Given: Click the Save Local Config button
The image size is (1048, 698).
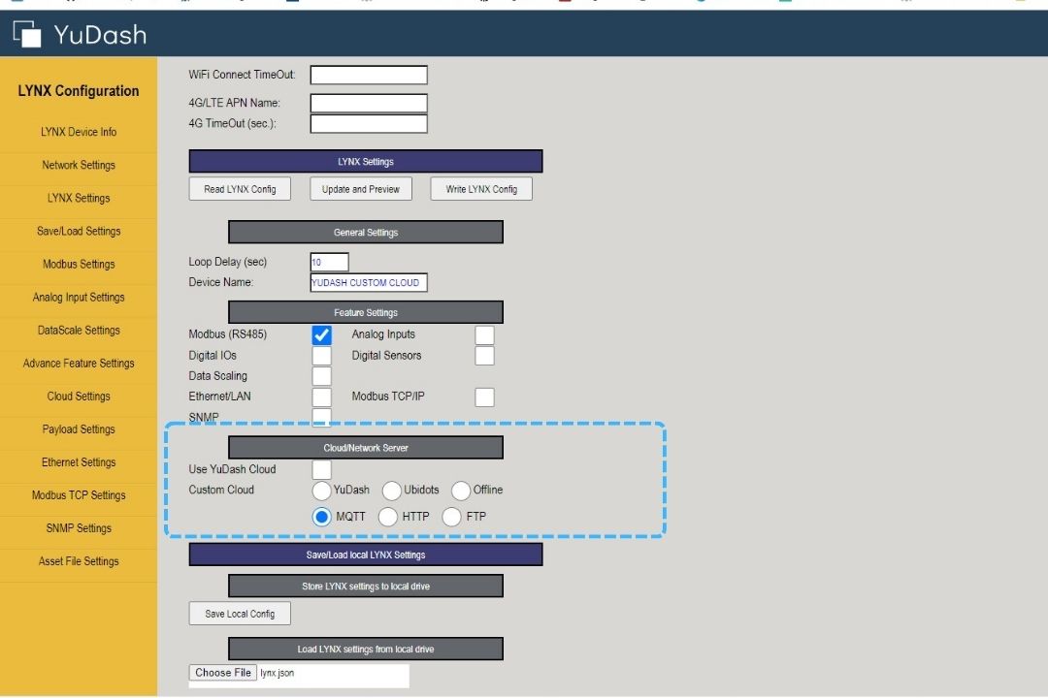Looking at the screenshot, I should [x=240, y=614].
